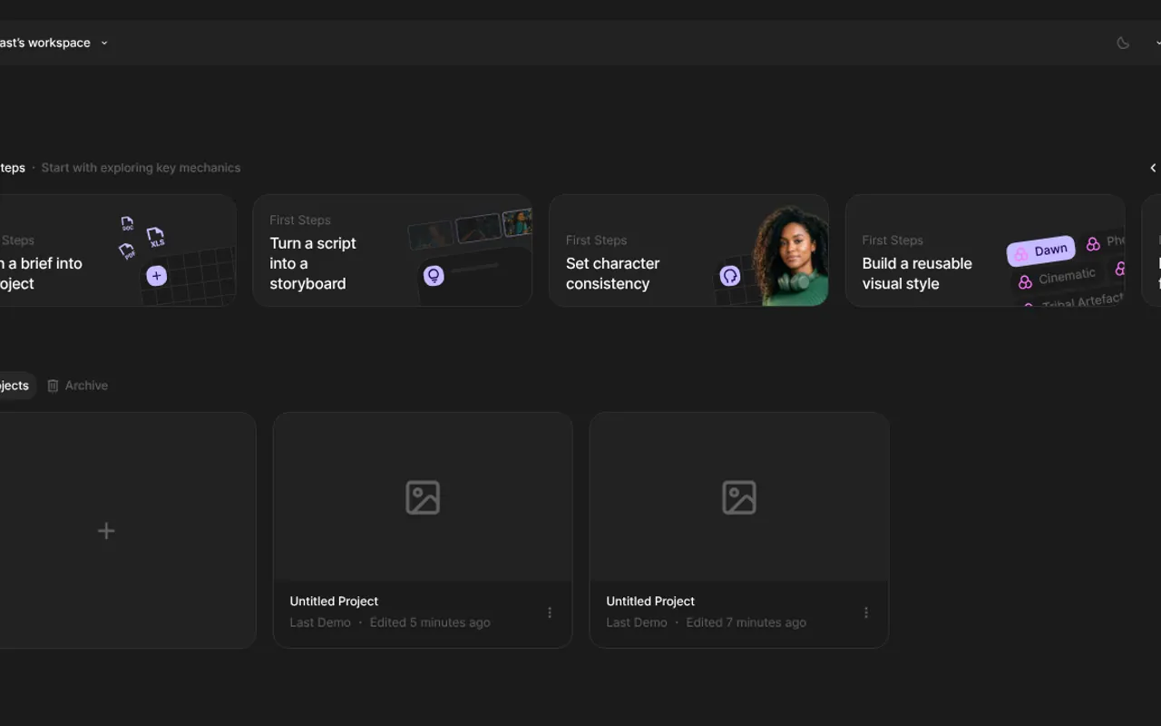This screenshot has width=1161, height=726.
Task: Click 'Edited 7 minutes ago' text
Action: coord(746,623)
